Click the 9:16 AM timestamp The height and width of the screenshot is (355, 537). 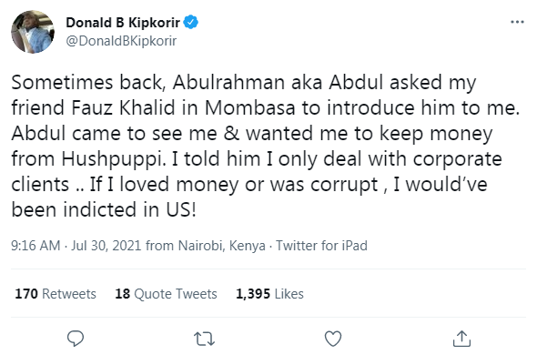point(35,246)
